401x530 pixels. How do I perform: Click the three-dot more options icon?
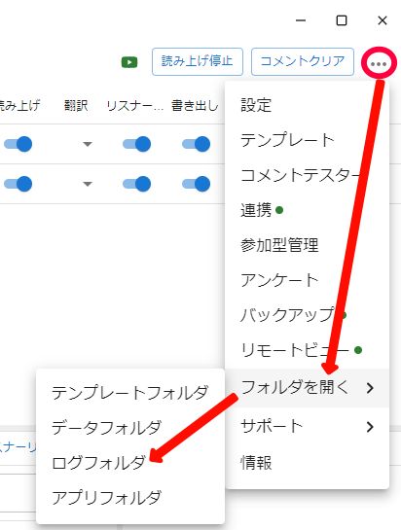(x=379, y=63)
